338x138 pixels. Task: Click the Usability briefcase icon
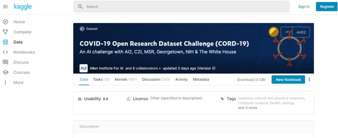[x=80, y=99]
